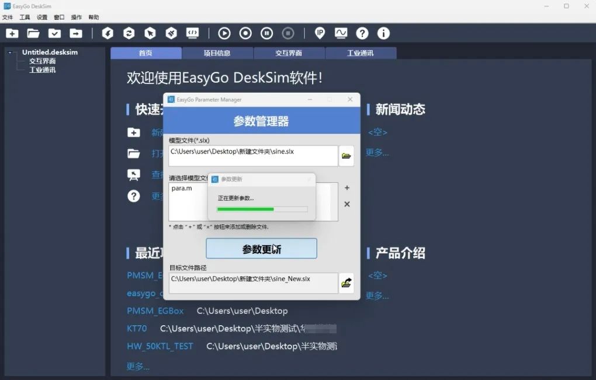Remove a file using the × button
Image resolution: width=596 pixels, height=380 pixels.
point(347,204)
